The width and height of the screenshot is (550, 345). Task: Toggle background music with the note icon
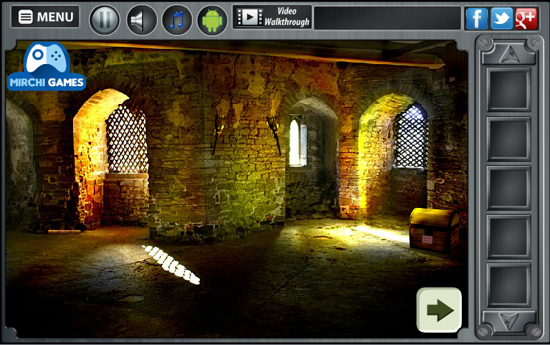pos(176,20)
